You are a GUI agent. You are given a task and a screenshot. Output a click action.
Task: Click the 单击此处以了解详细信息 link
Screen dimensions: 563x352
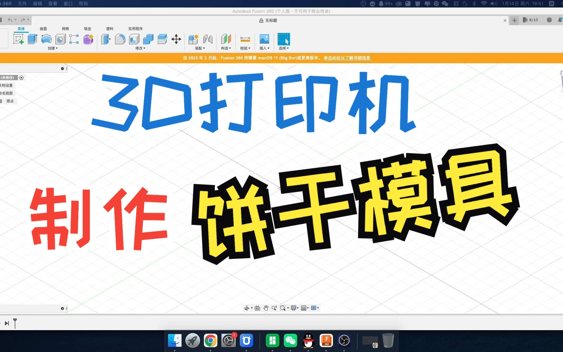pyautogui.click(x=347, y=58)
